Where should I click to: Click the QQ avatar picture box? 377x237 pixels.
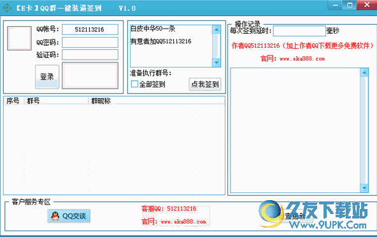pyautogui.click(x=20, y=38)
